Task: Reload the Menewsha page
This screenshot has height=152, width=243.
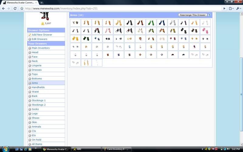Action: coord(15,9)
